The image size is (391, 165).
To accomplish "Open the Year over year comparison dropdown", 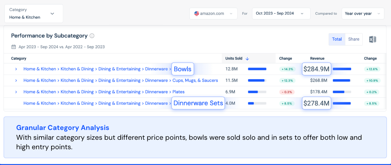I will [363, 14].
